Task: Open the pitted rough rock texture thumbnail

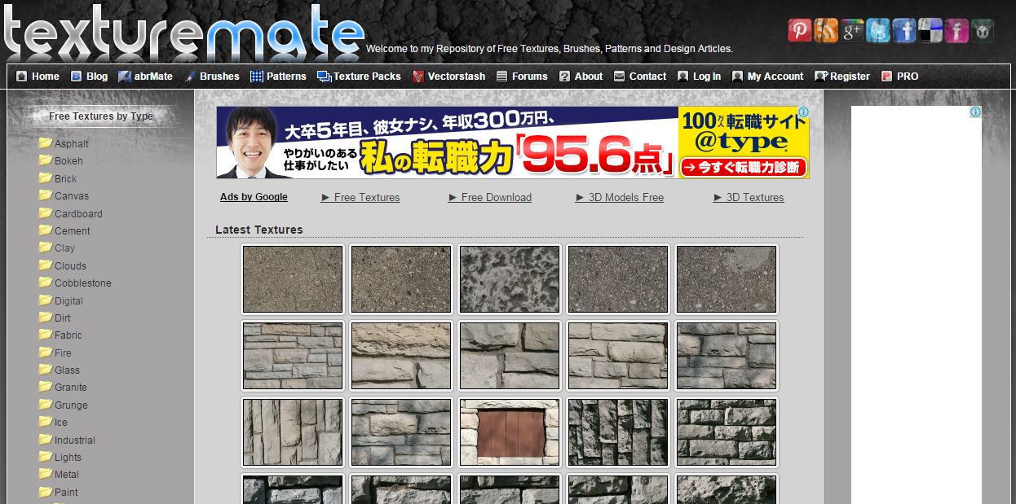Action: [x=510, y=279]
